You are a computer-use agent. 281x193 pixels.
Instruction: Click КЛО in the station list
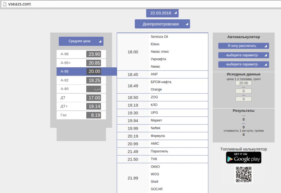point(154,105)
